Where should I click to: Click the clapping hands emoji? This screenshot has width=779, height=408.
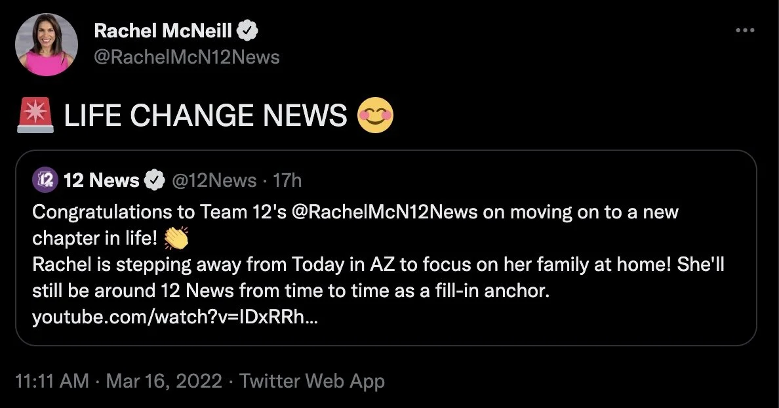click(176, 238)
